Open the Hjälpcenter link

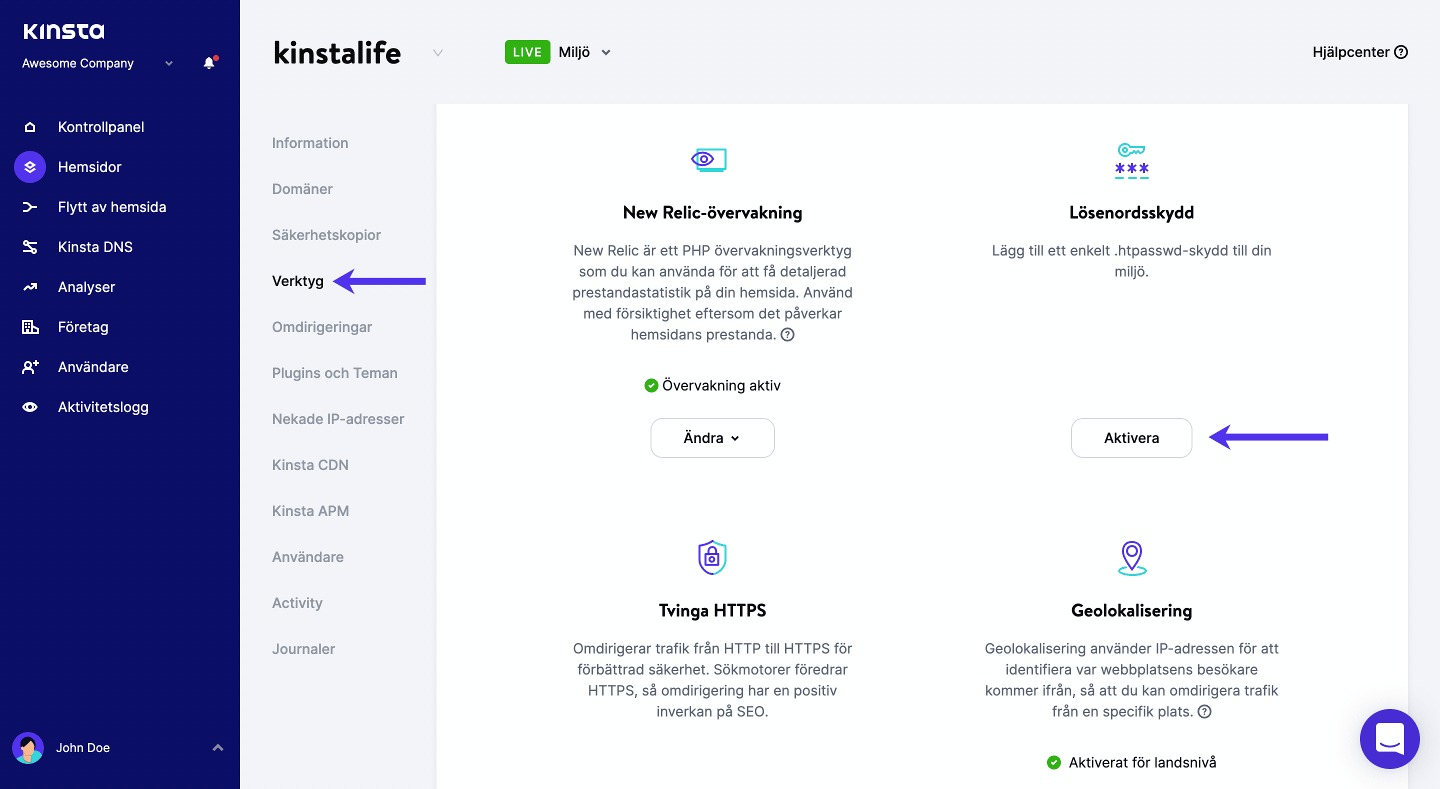[x=1359, y=52]
